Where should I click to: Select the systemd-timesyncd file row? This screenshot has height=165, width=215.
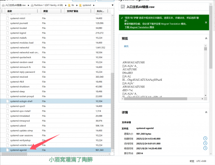56,121
